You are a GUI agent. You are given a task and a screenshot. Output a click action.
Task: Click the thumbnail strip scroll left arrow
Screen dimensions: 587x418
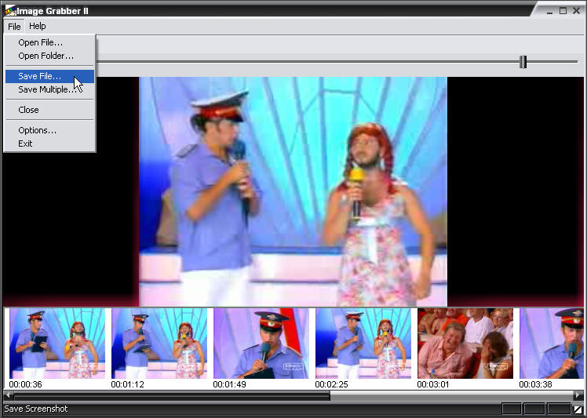pyautogui.click(x=8, y=395)
